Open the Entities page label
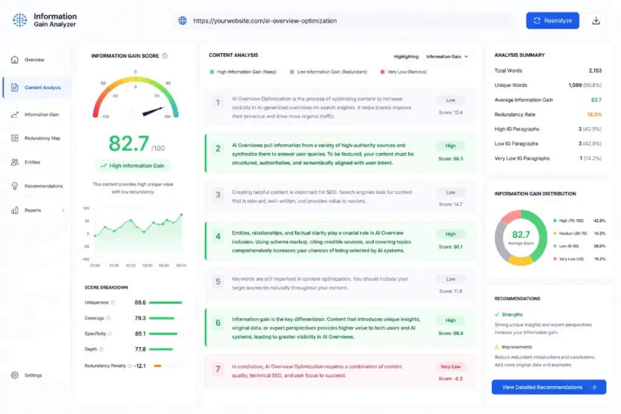The image size is (621, 414). [33, 162]
